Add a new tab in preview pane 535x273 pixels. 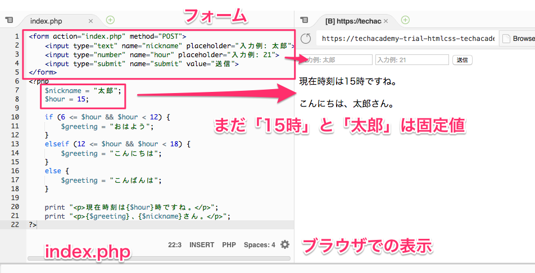tap(405, 20)
